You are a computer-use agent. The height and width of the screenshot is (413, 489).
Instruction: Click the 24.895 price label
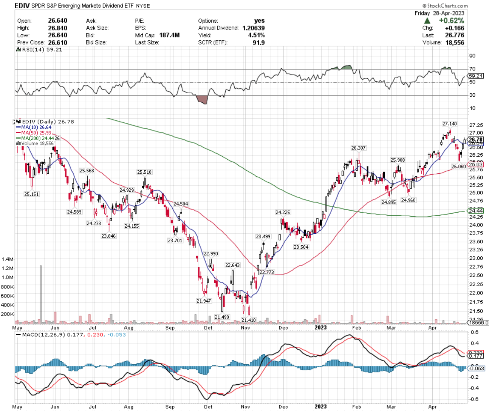(x=388, y=202)
